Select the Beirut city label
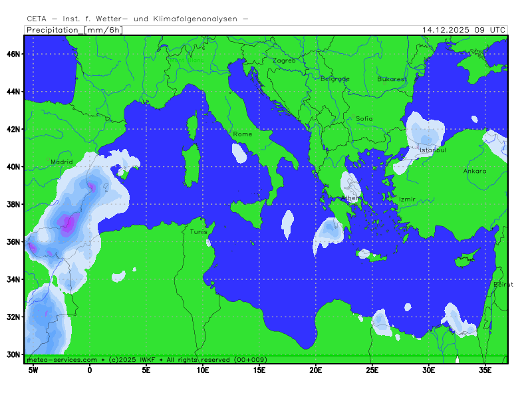532x399 pixels. coord(503,285)
